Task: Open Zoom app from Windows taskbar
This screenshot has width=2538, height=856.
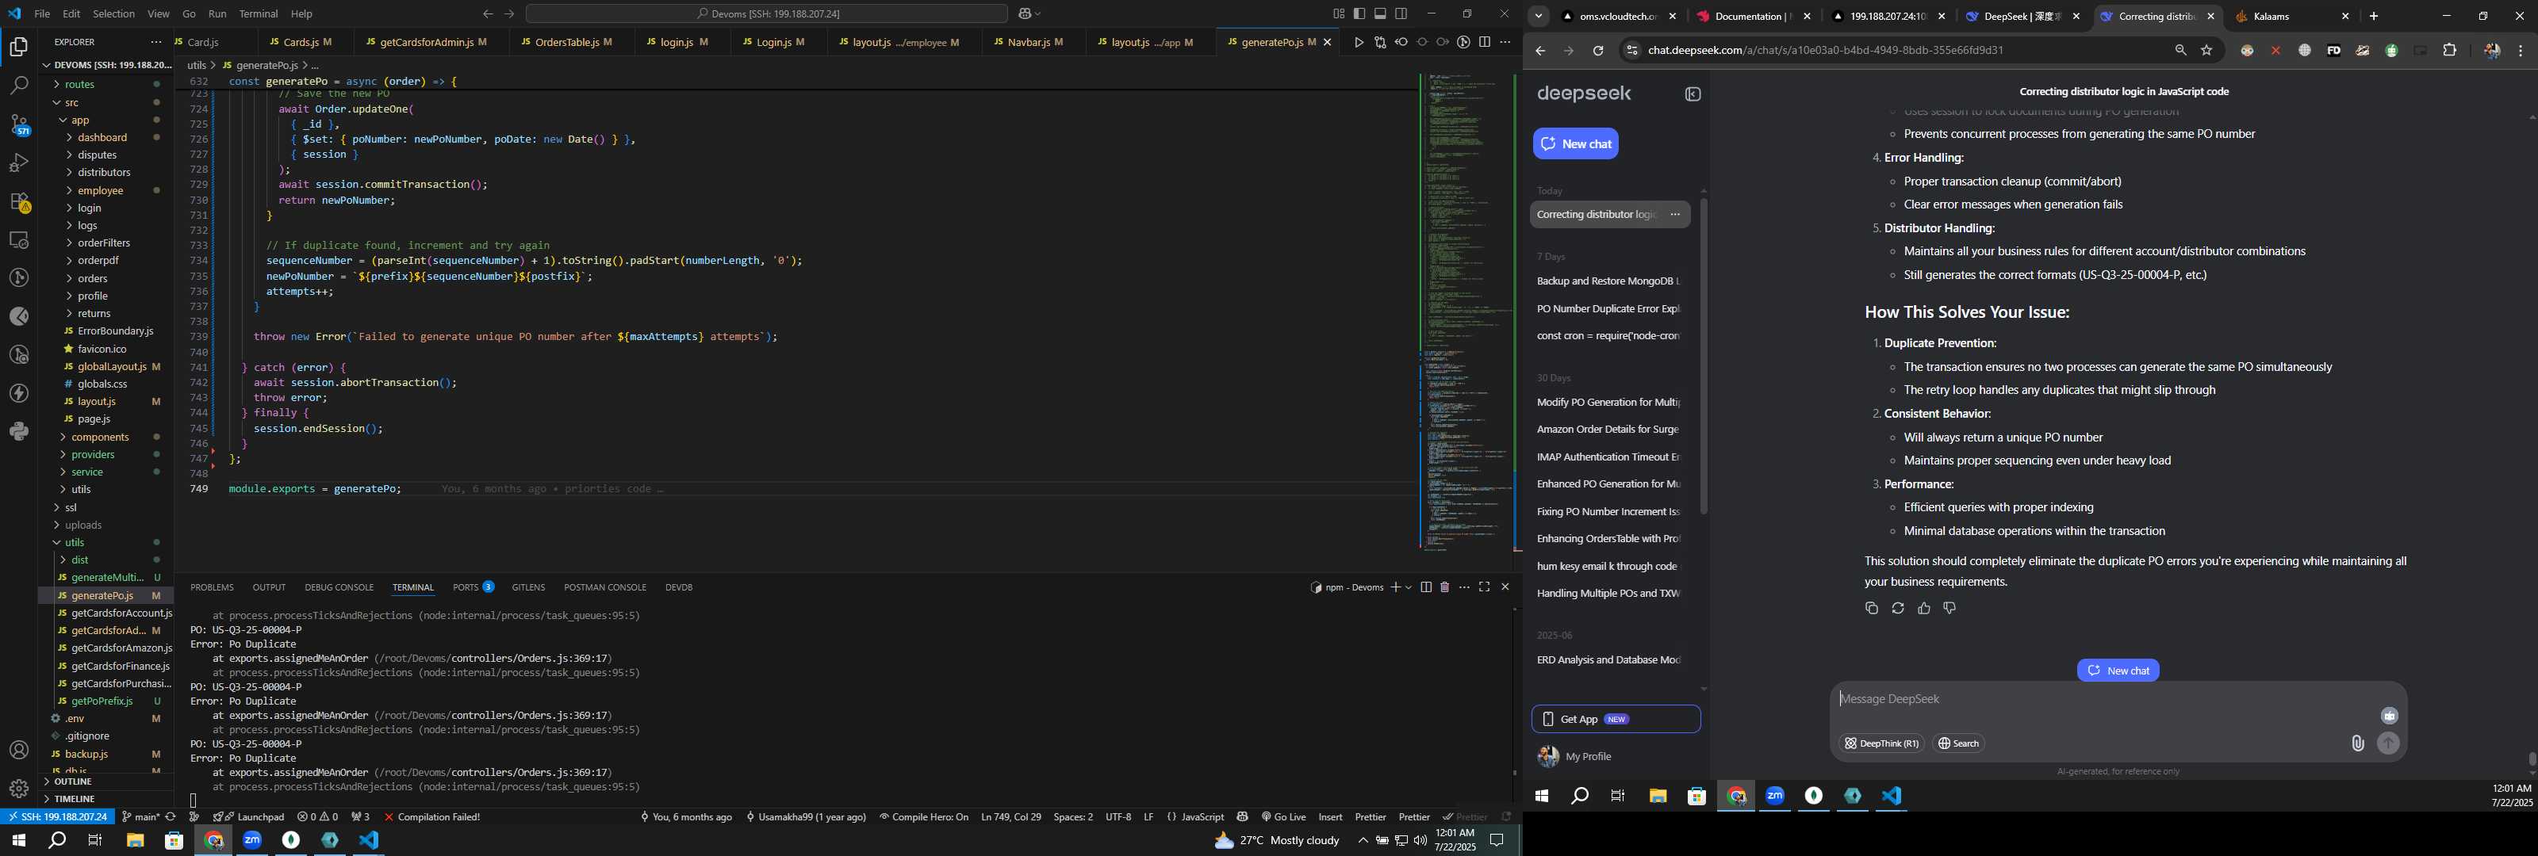Action: click(x=252, y=840)
